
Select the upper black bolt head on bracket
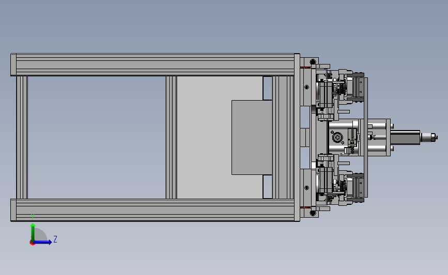(313, 61)
